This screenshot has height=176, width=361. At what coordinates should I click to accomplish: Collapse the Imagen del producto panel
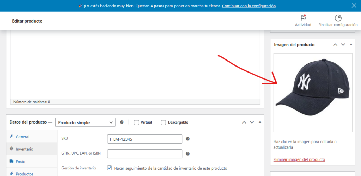(351, 45)
